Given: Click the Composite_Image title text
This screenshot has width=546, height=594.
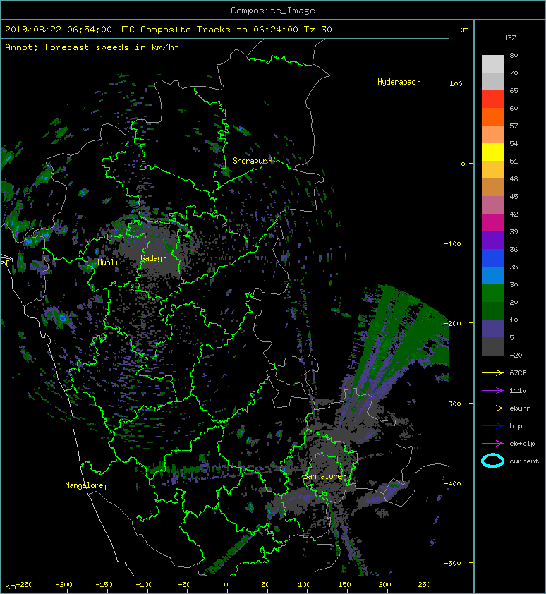Looking at the screenshot, I should click(273, 11).
